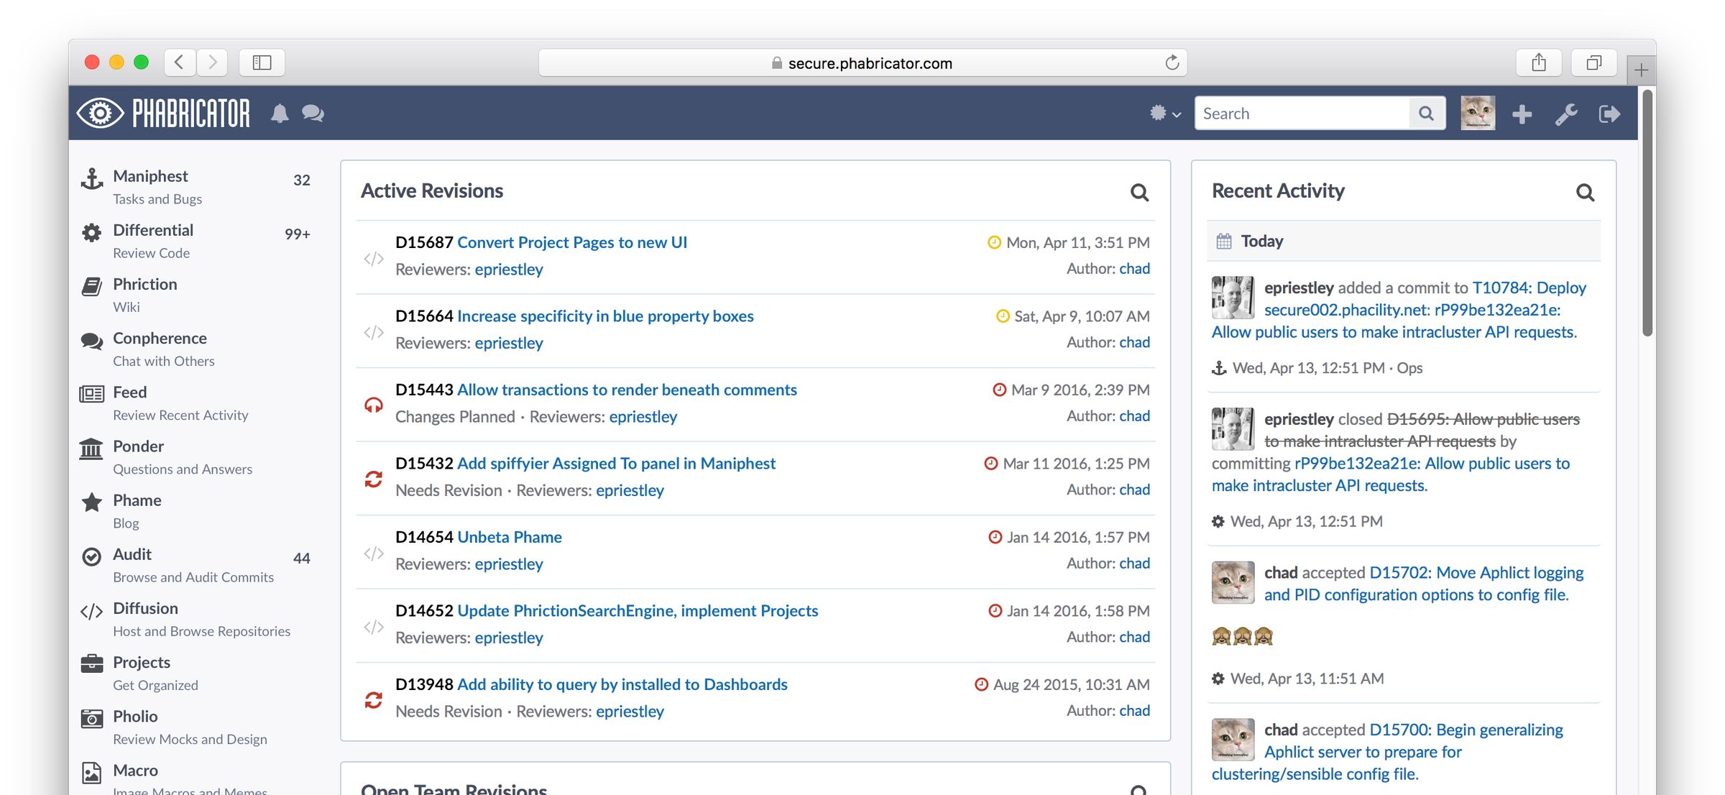Click the Ponder columns icon in the sidebar
Image resolution: width=1725 pixels, height=795 pixels.
[91, 449]
